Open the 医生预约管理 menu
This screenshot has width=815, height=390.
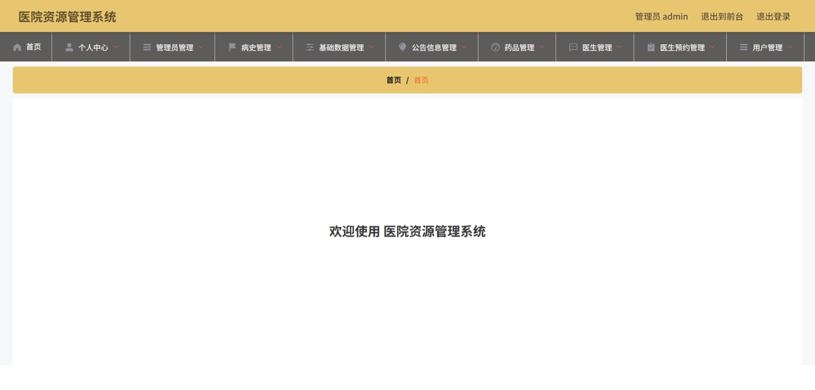coord(680,47)
